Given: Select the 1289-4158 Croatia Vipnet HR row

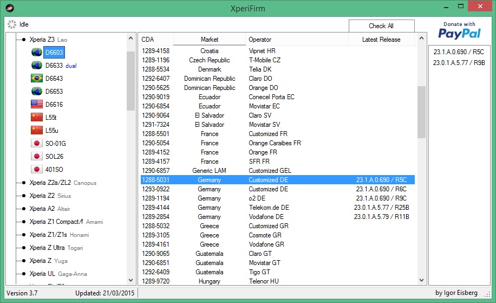Looking at the screenshot, I should (277, 50).
